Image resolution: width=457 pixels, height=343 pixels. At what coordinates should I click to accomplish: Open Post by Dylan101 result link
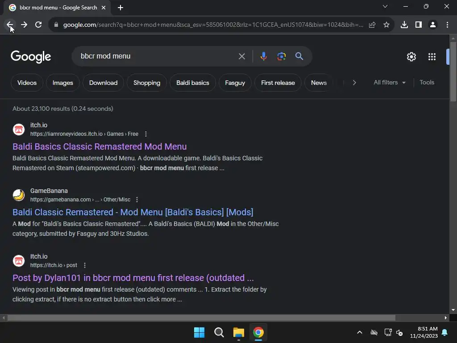(133, 278)
